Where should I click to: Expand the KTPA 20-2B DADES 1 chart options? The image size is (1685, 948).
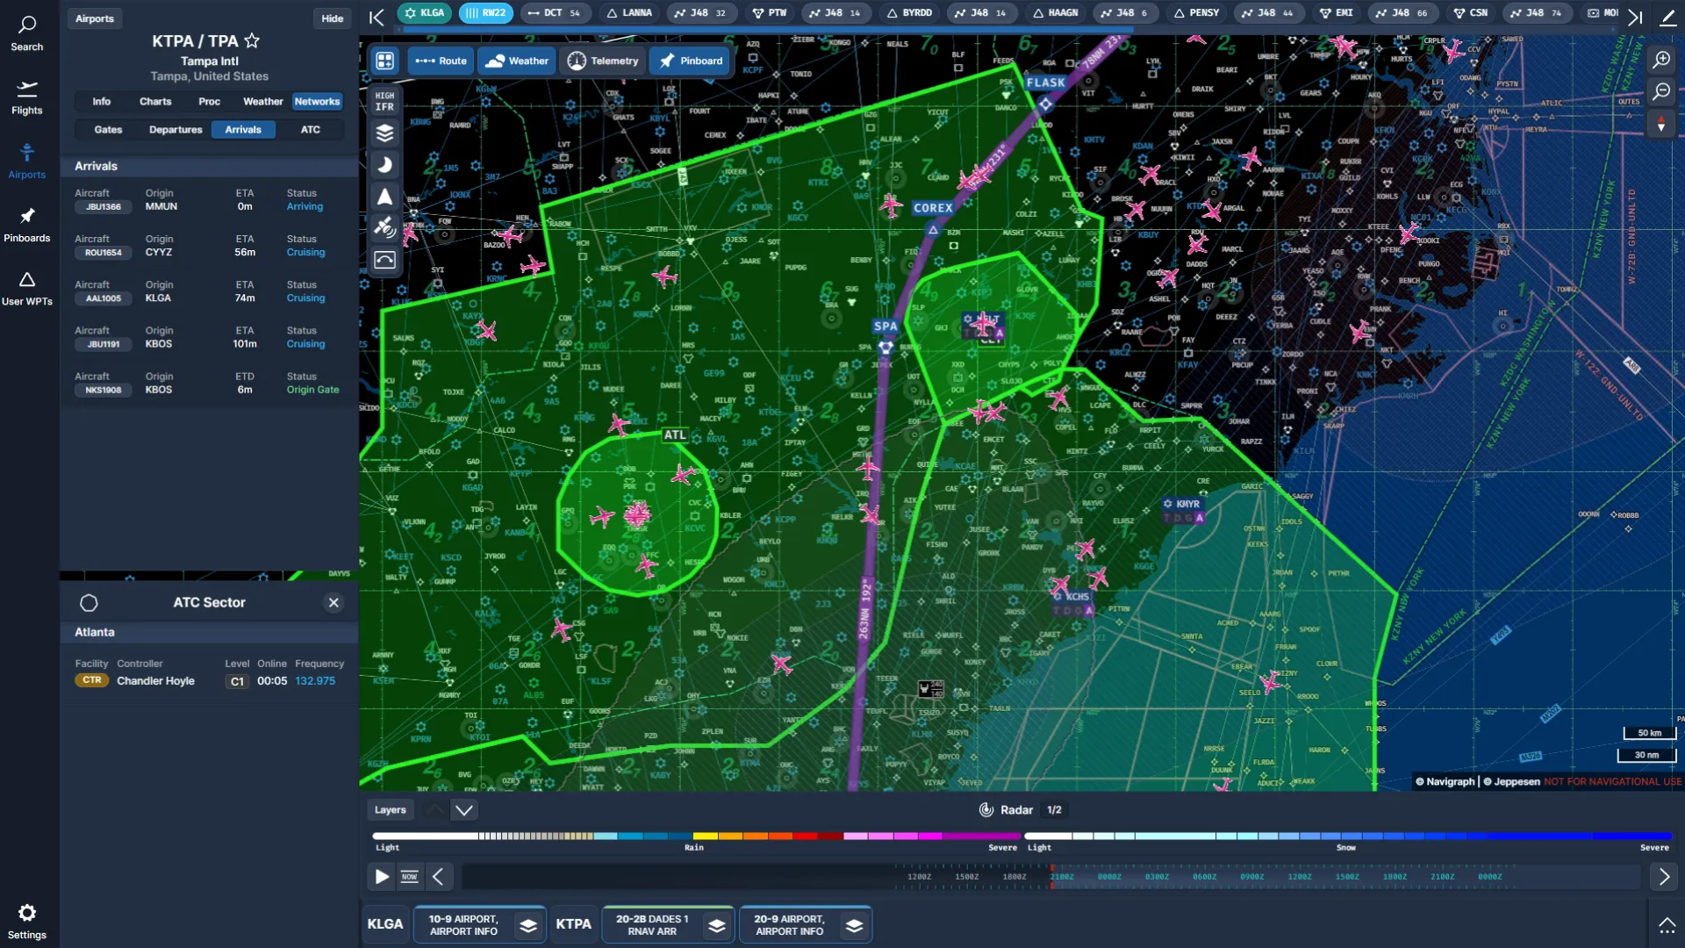click(717, 924)
